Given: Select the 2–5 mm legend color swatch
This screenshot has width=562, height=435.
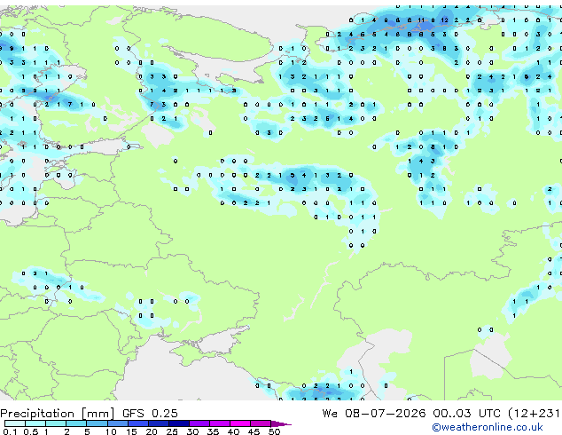Looking at the screenshot, I should coord(76,423).
